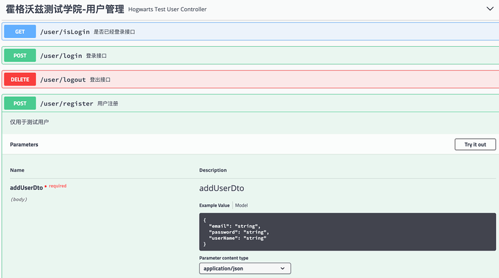Click the 用户注册 summary text

point(108,103)
